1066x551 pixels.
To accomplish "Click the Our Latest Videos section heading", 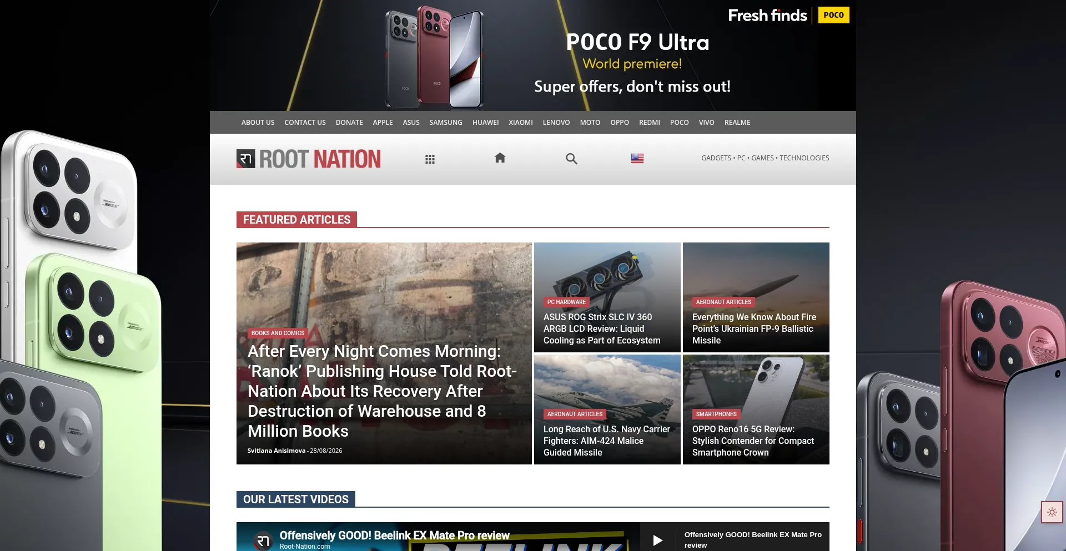I will (296, 499).
